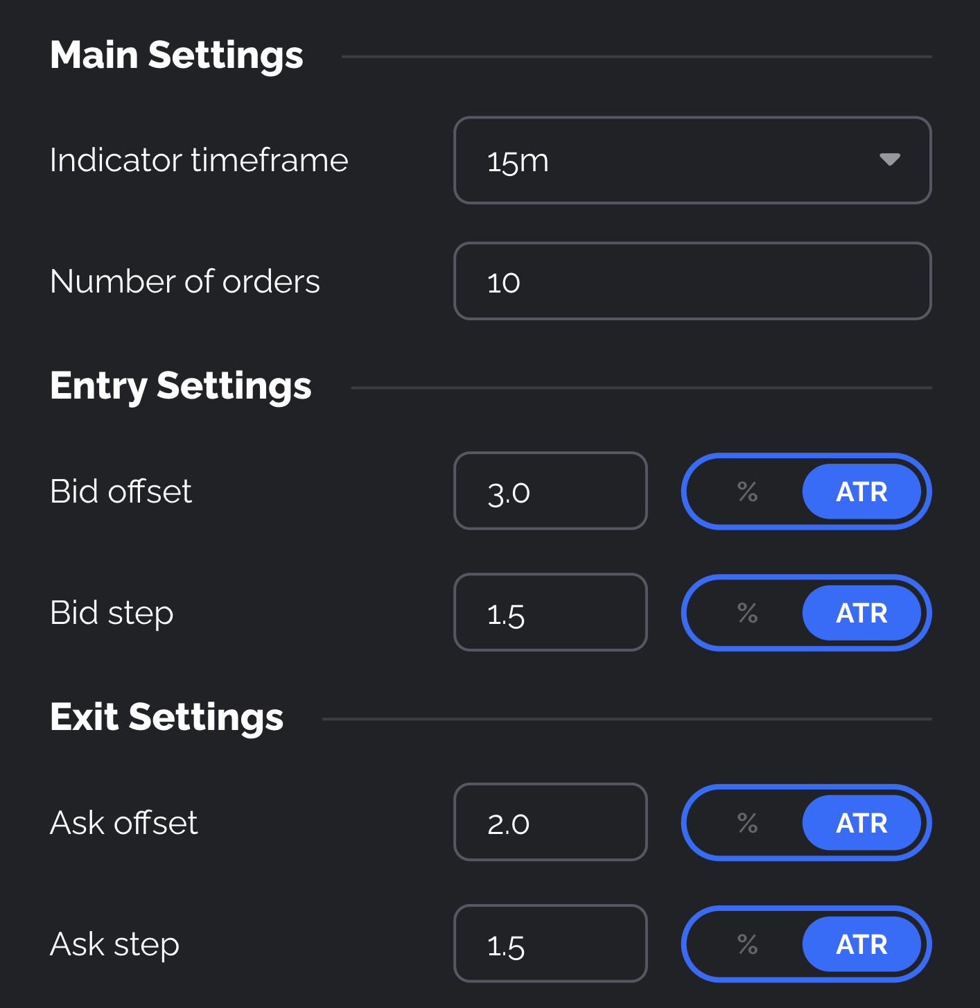Click the Number of orders field
The height and width of the screenshot is (1008, 980).
692,281
